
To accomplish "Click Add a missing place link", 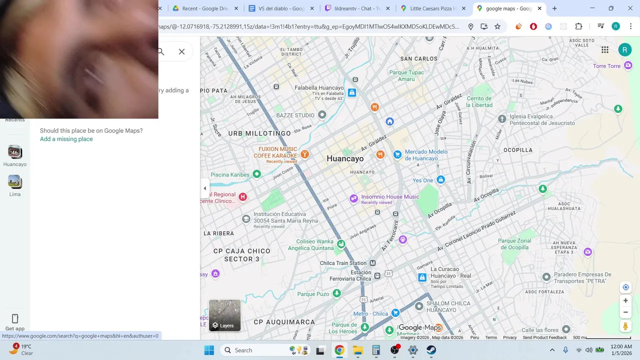I will 66,139.
